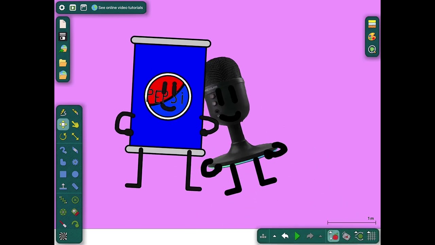Select the Texture tool spiral icon
The width and height of the screenshot is (435, 245).
(x=63, y=236)
